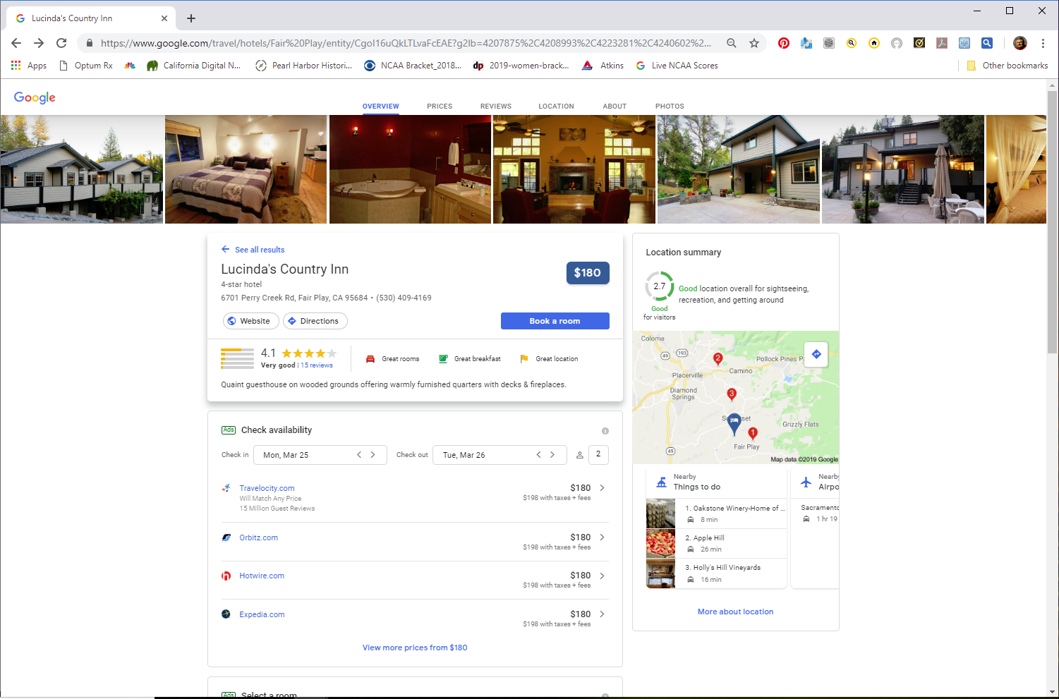Click View more prices from $180
The width and height of the screenshot is (1059, 699).
click(415, 648)
